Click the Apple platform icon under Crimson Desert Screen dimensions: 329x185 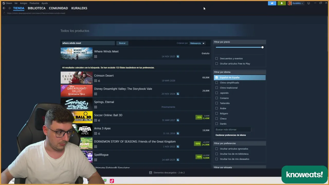(x=99, y=81)
